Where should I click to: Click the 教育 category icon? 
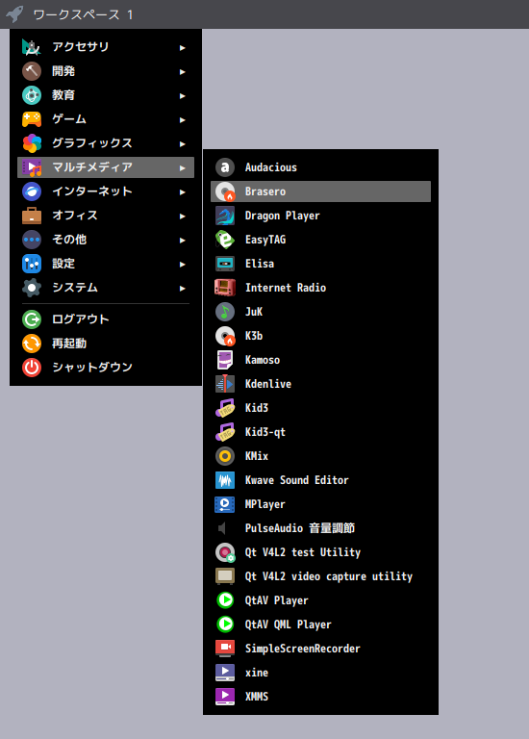coord(32,95)
